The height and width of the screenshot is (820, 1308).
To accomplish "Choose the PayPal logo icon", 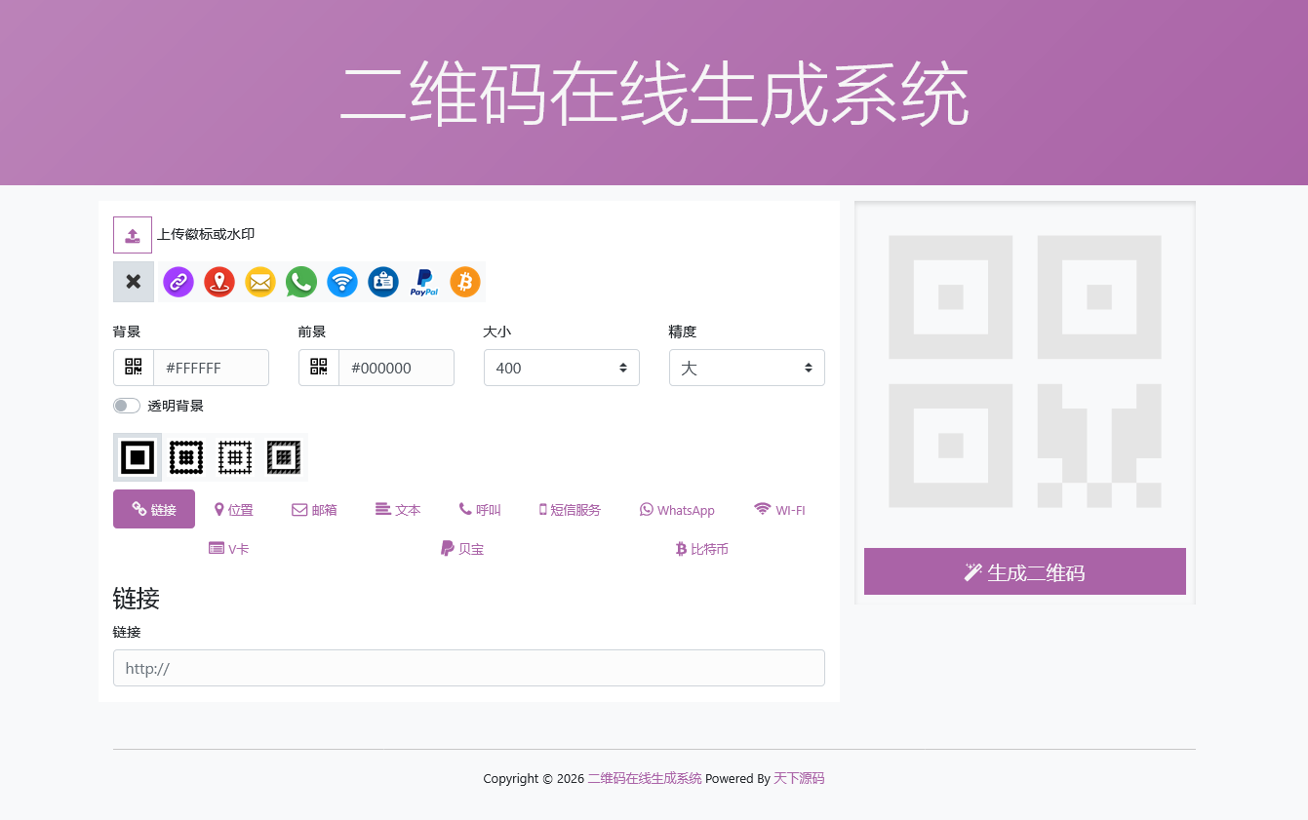I will point(424,282).
